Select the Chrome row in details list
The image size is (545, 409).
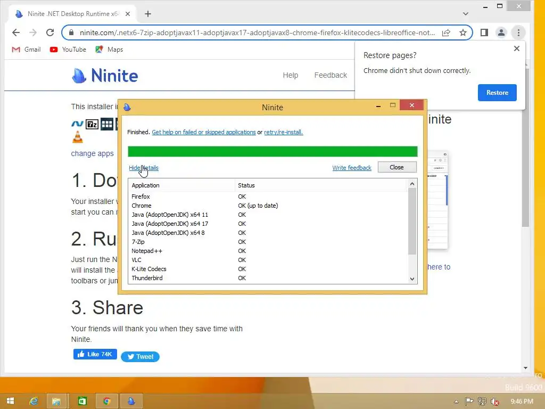(268, 206)
